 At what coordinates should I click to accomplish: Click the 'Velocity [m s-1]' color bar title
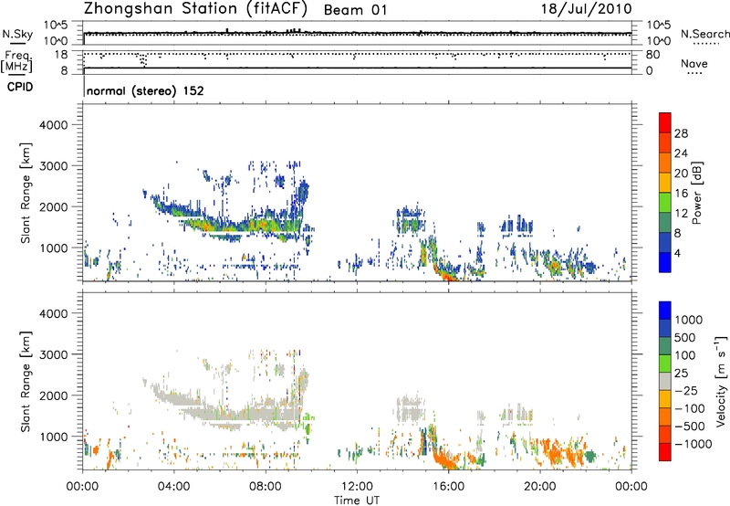coord(721,381)
